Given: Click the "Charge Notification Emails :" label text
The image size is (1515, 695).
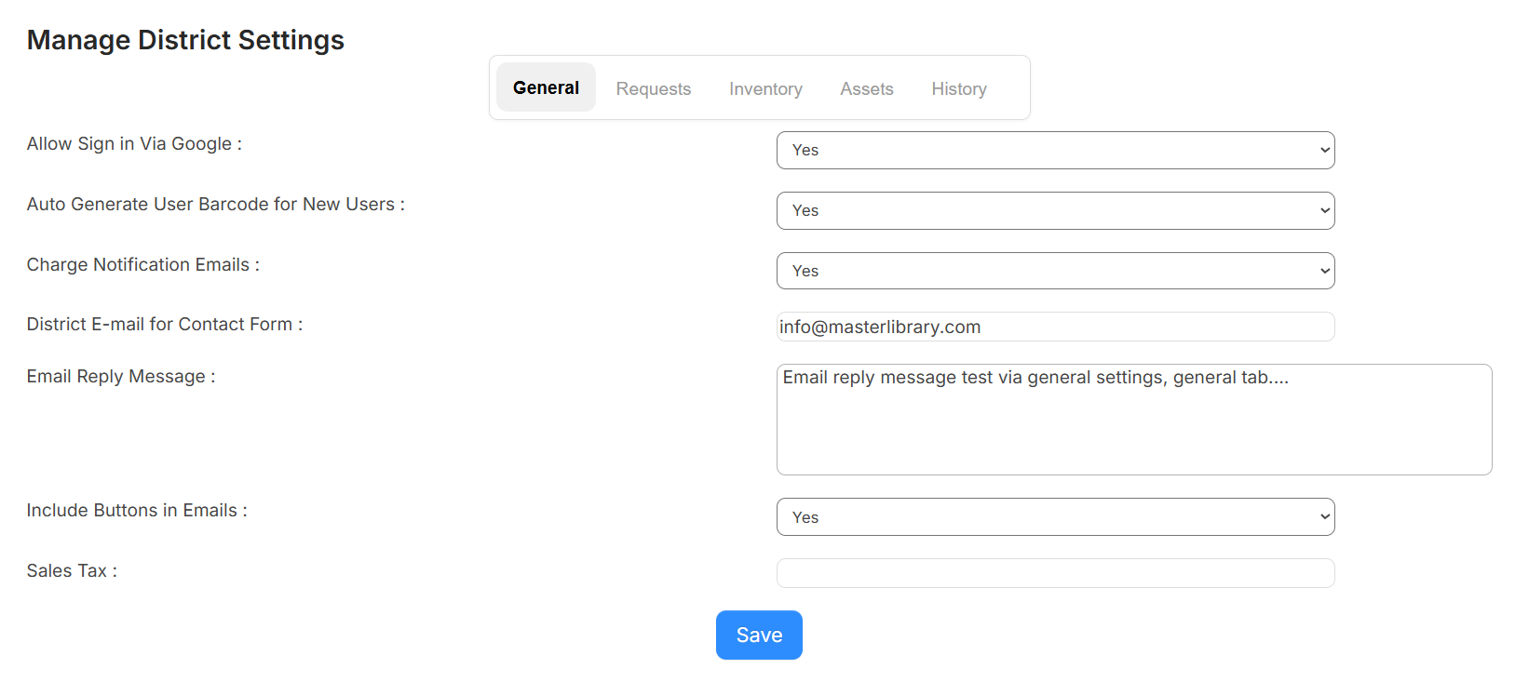Looking at the screenshot, I should tap(143, 264).
